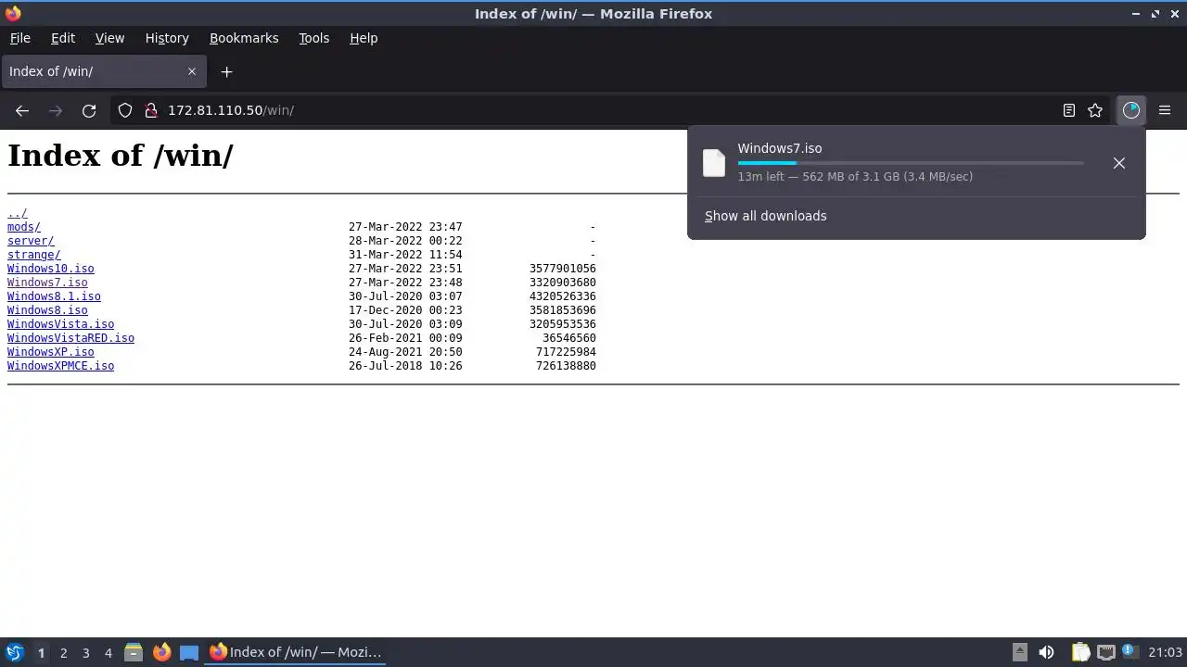Open the notification tray icon

(1130, 652)
